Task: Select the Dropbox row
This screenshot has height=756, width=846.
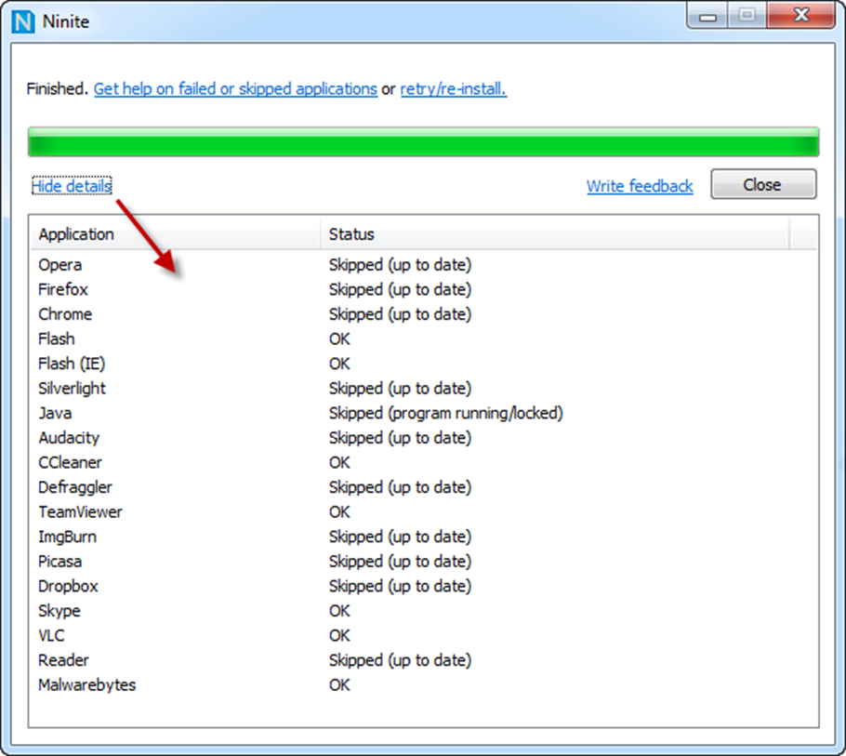Action: 424,587
